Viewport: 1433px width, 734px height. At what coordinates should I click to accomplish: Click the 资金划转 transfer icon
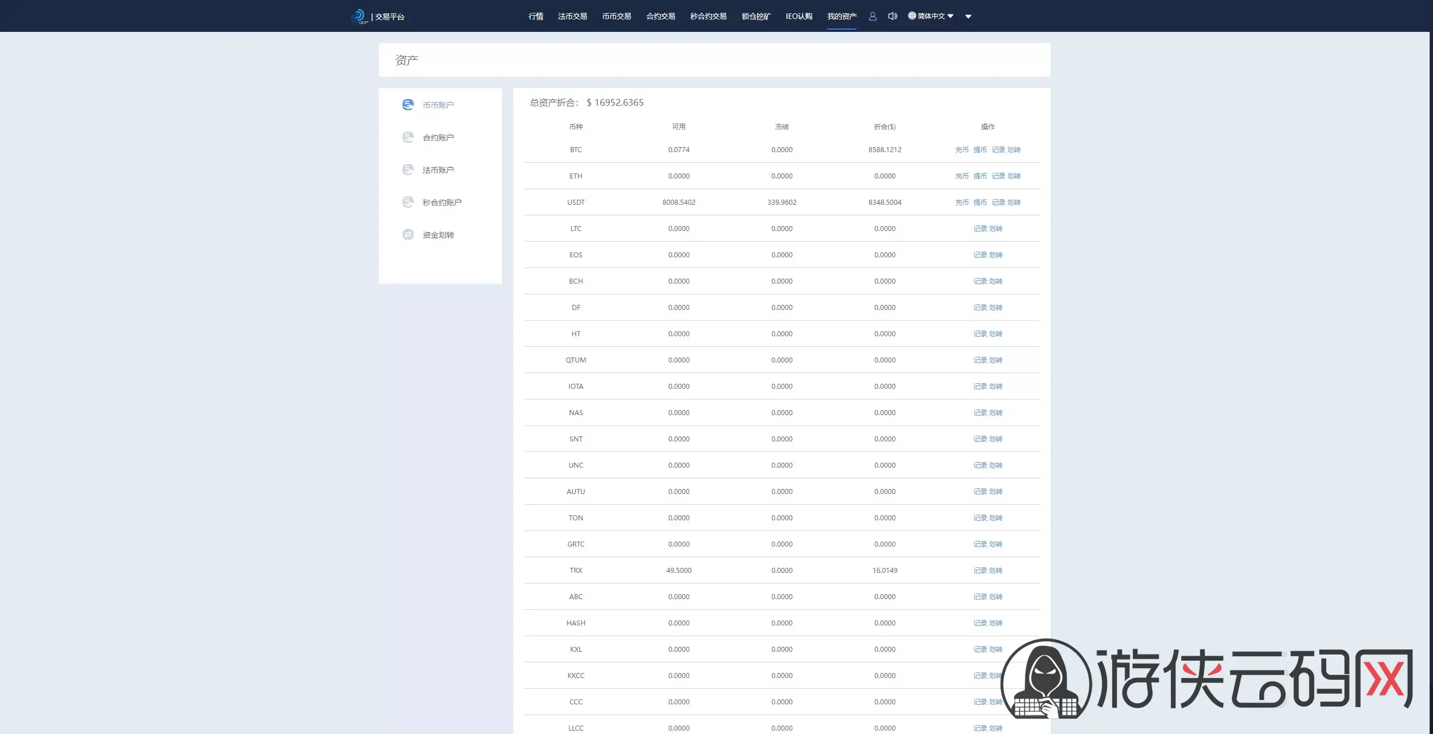point(408,234)
